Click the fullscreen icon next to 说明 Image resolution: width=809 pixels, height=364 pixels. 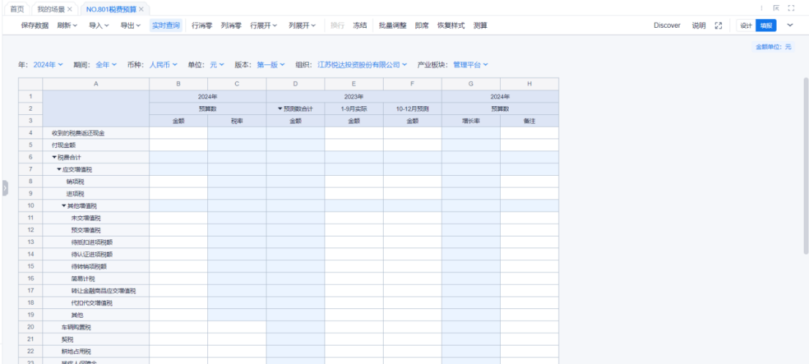(718, 26)
